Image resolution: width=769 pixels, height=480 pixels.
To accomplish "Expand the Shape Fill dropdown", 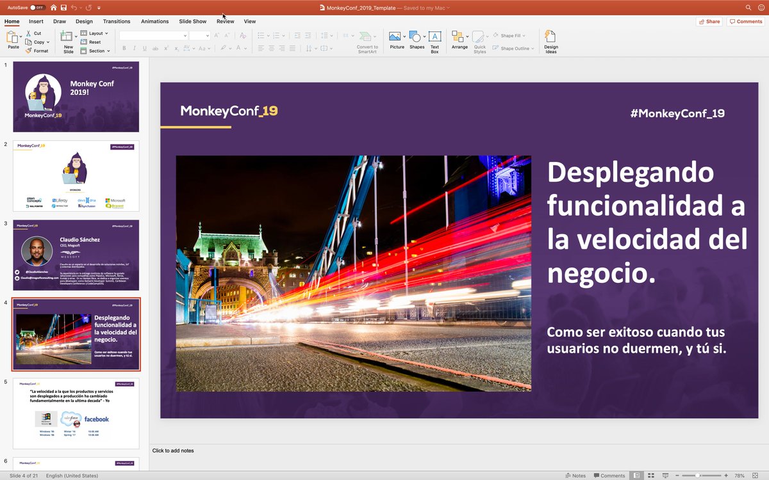I will pos(525,36).
